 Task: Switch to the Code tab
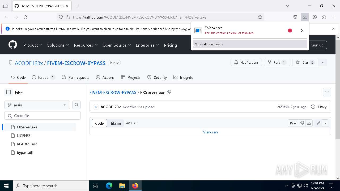[x=18, y=77]
